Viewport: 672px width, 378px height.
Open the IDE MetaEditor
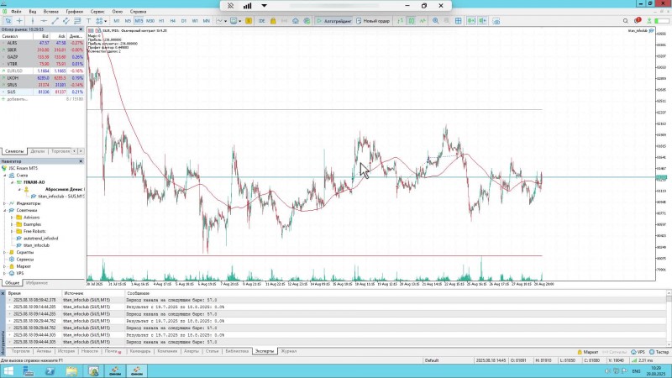pos(261,20)
